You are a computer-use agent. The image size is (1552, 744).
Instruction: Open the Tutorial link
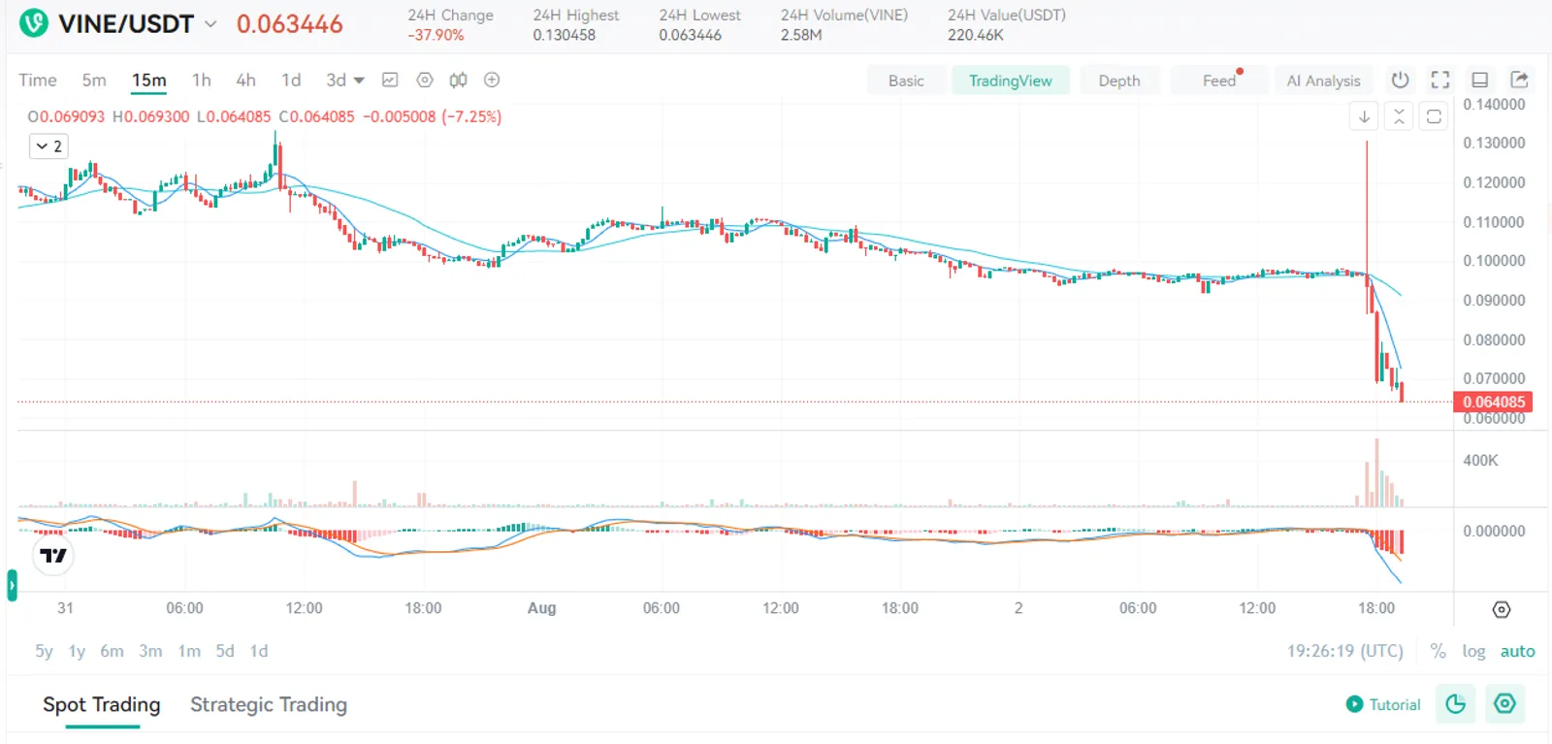click(x=1395, y=705)
